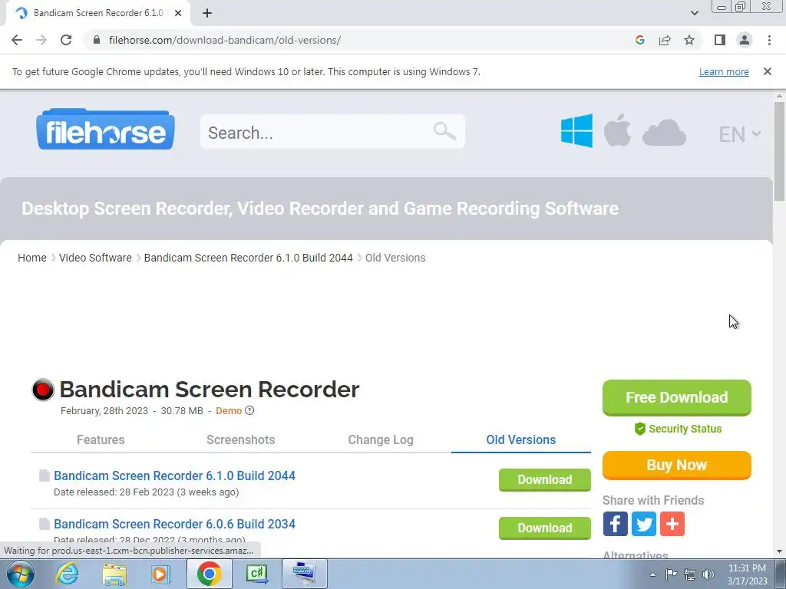Download version 6.0.6 Build 2034
Screen dimensions: 786x589
coord(544,528)
